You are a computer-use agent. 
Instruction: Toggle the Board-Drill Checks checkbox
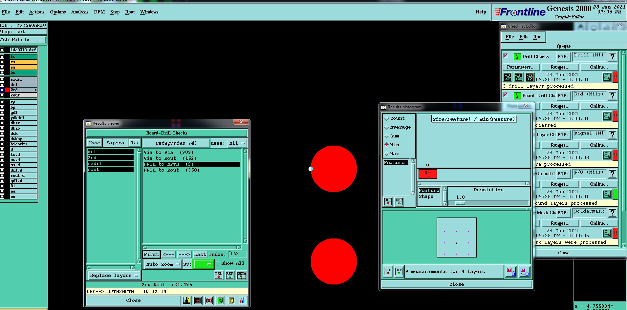pyautogui.click(x=506, y=95)
